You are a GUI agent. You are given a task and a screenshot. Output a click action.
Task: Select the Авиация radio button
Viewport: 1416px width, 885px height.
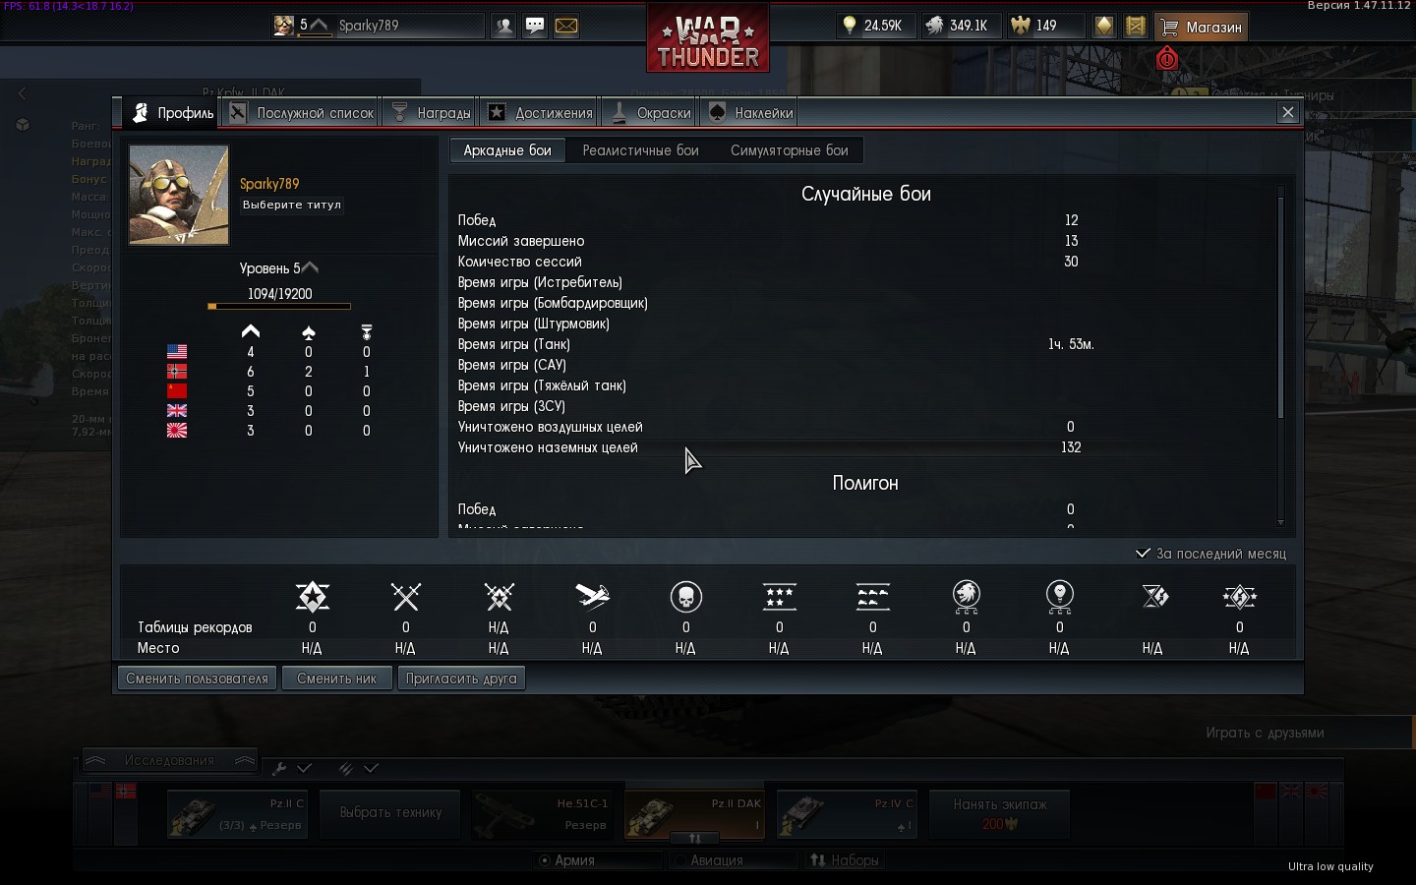[x=678, y=860]
